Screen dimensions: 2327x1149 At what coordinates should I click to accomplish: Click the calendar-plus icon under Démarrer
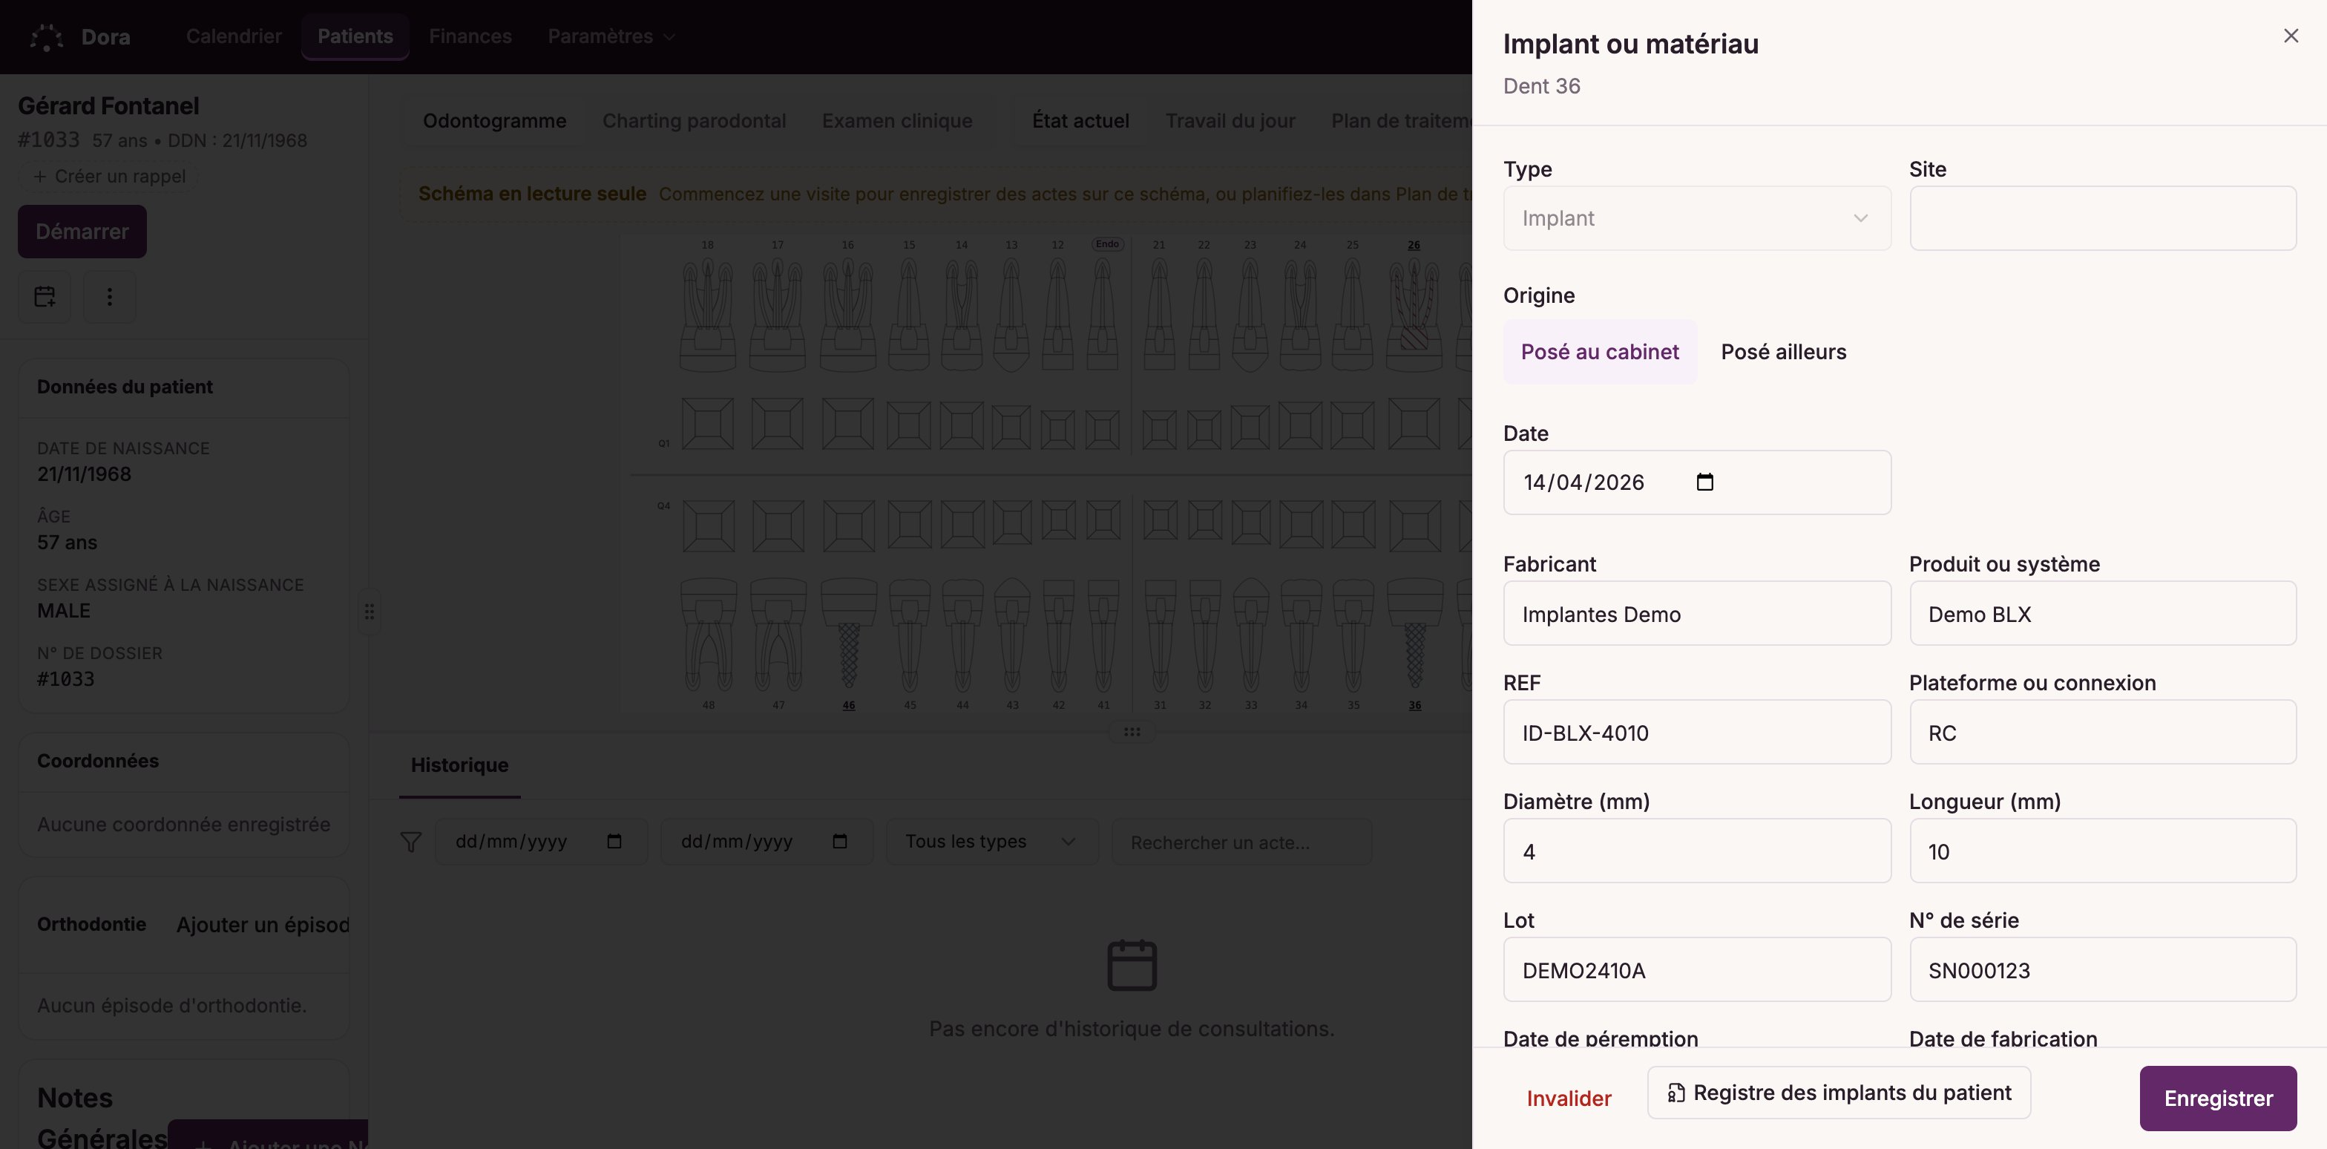45,296
